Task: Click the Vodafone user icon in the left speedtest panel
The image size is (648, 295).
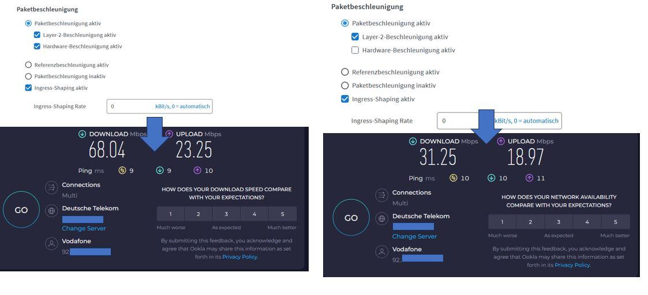Action: click(51, 244)
